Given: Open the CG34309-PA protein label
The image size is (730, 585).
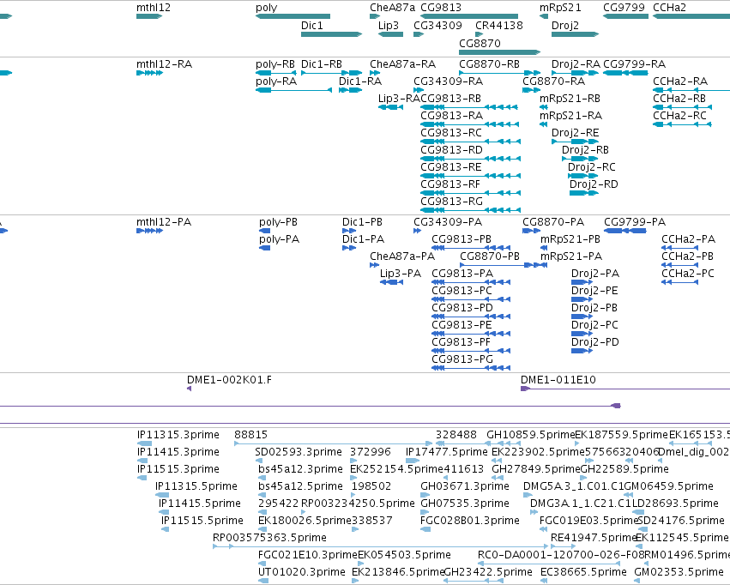Looking at the screenshot, I should pyautogui.click(x=448, y=222).
